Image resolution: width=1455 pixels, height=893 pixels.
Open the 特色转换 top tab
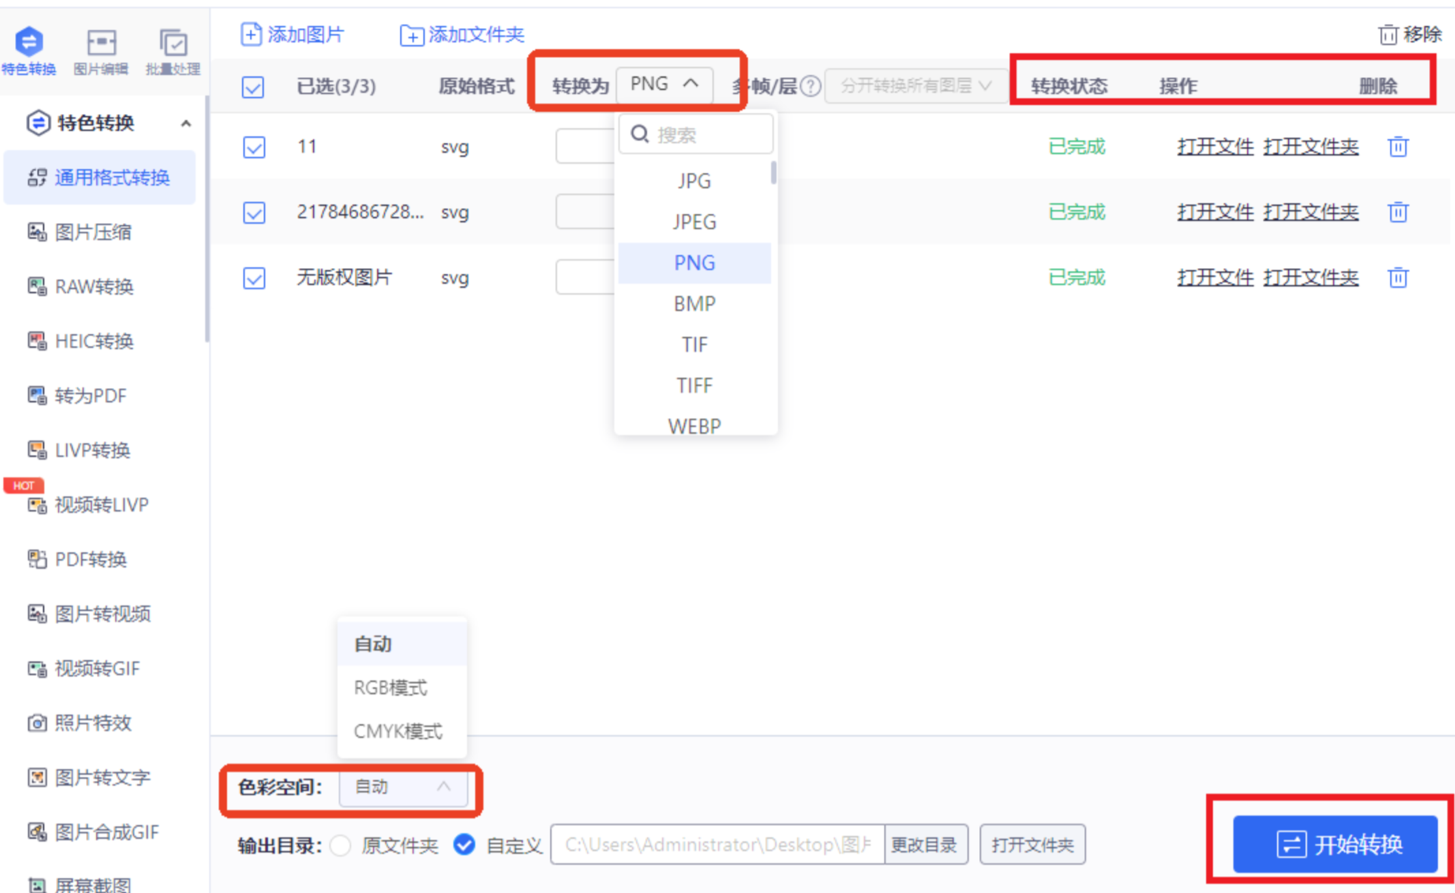point(29,51)
